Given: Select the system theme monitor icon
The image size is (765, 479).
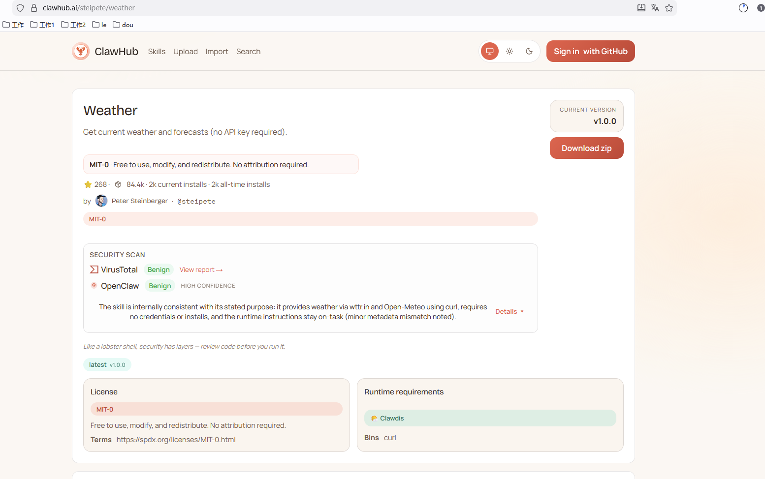Looking at the screenshot, I should click(490, 51).
